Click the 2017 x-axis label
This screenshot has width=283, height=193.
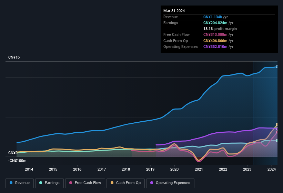[102, 169]
